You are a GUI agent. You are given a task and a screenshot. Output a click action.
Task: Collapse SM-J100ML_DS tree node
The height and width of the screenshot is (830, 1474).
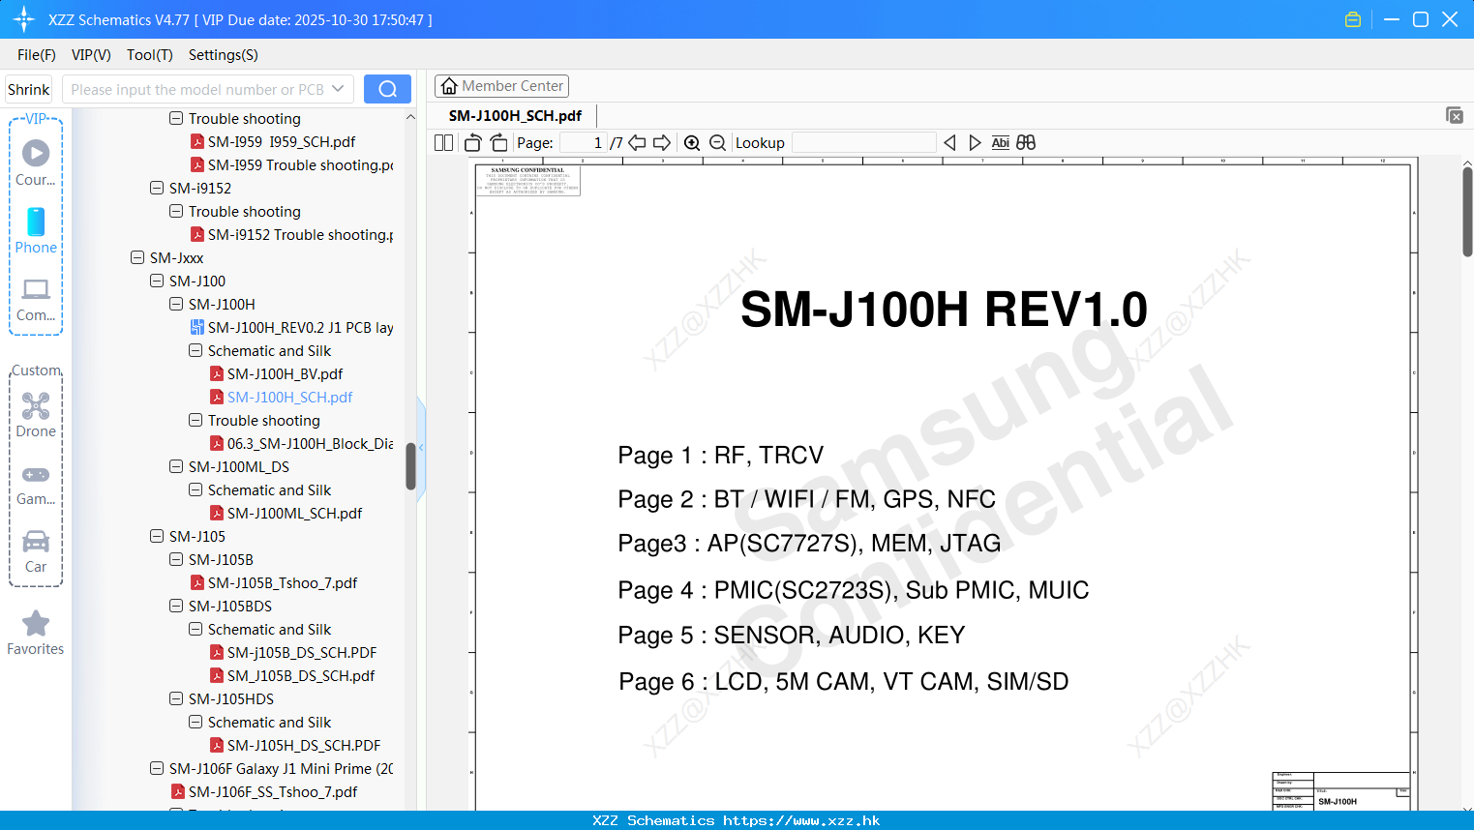(176, 467)
